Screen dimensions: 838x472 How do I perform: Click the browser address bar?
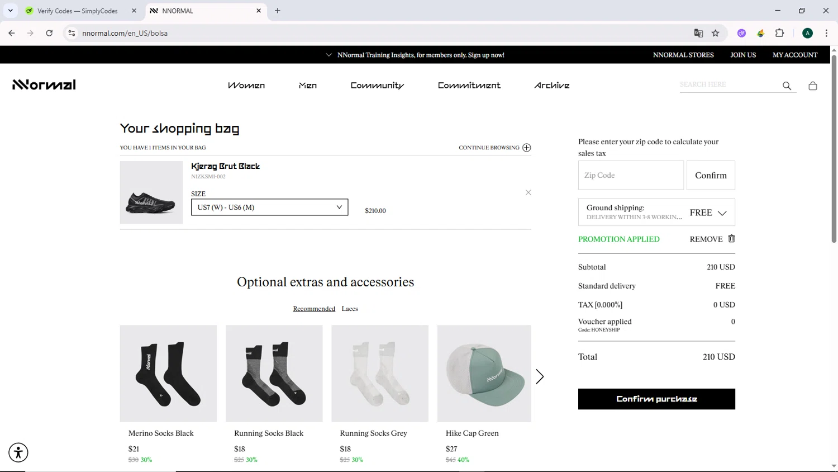click(380, 33)
